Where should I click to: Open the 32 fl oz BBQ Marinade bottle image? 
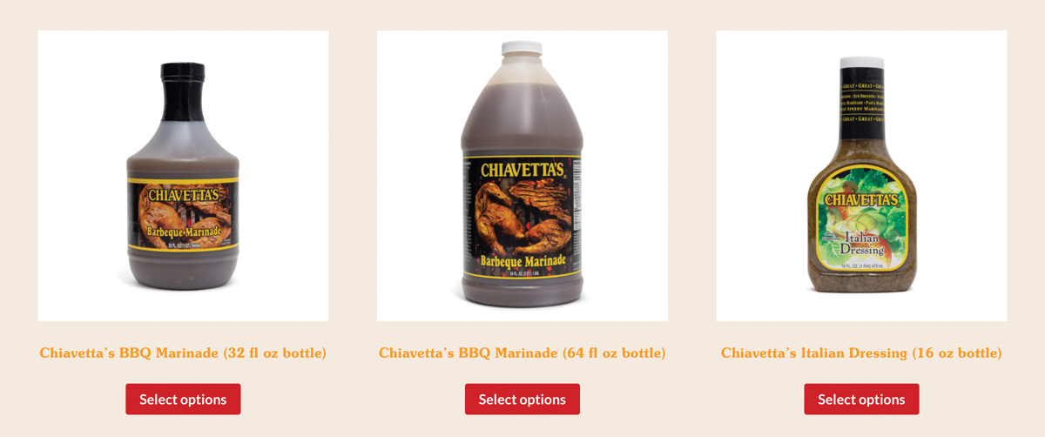point(183,176)
